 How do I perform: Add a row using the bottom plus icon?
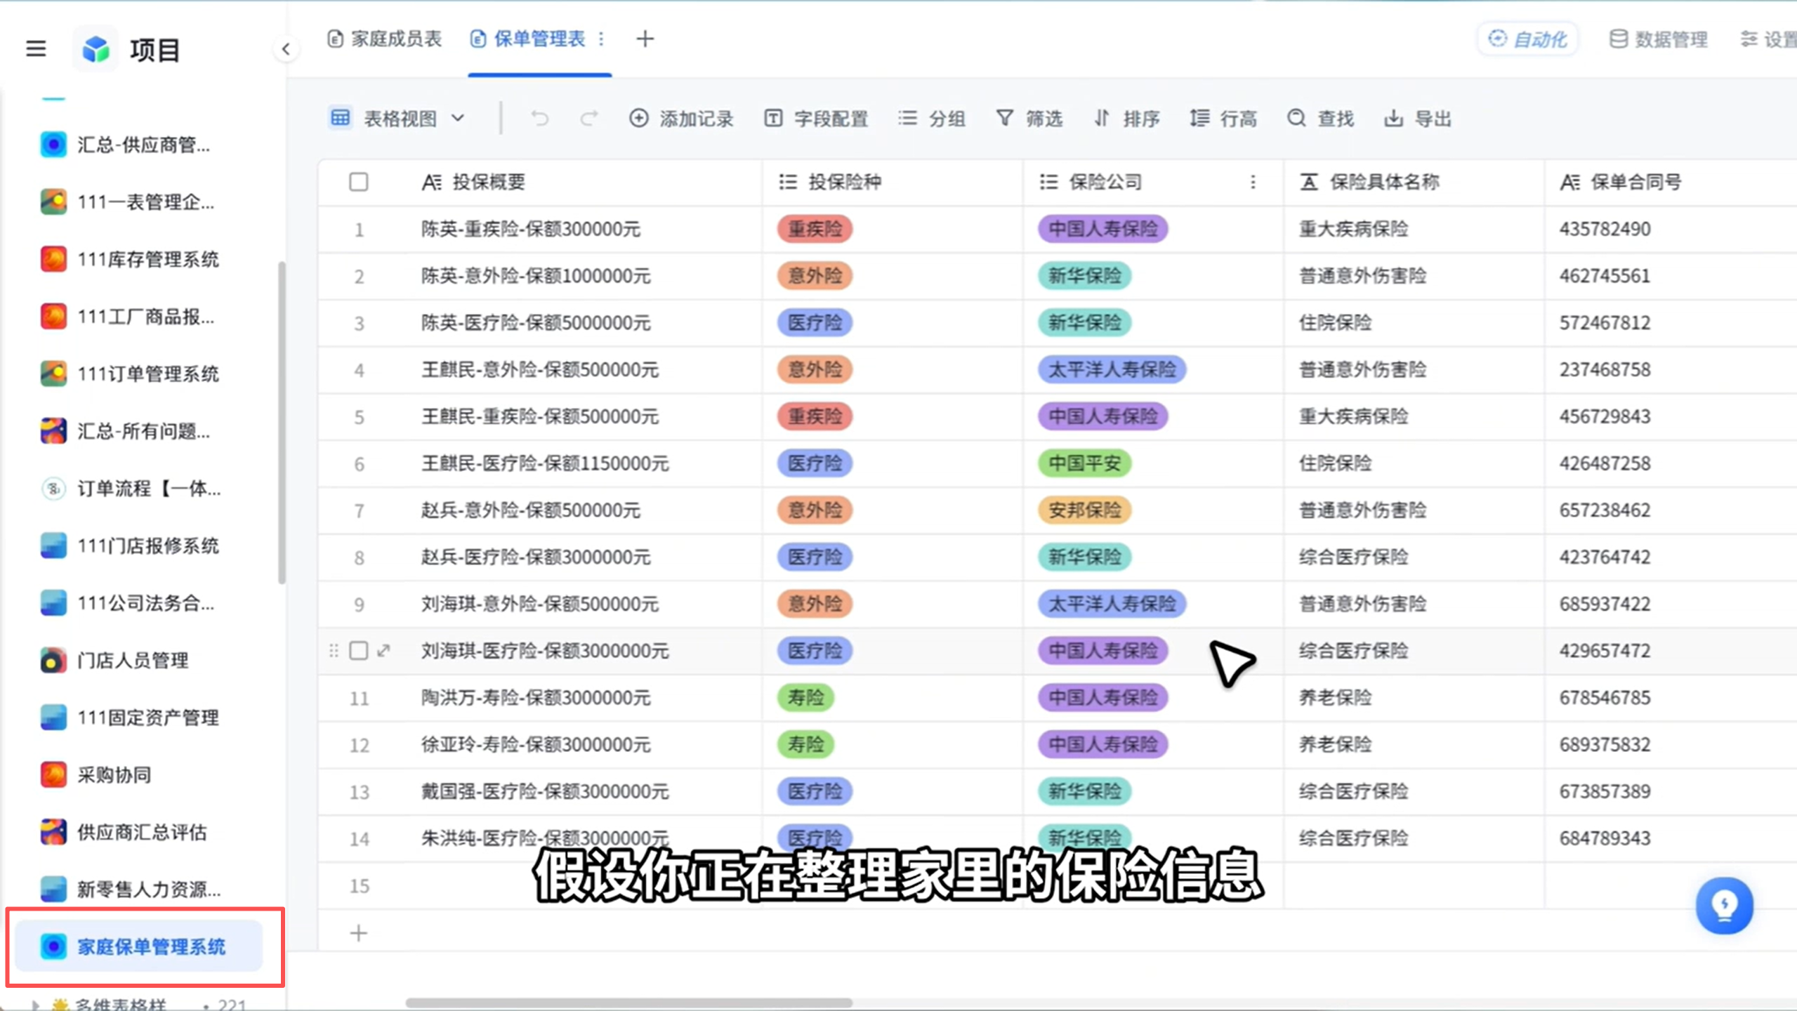tap(358, 933)
